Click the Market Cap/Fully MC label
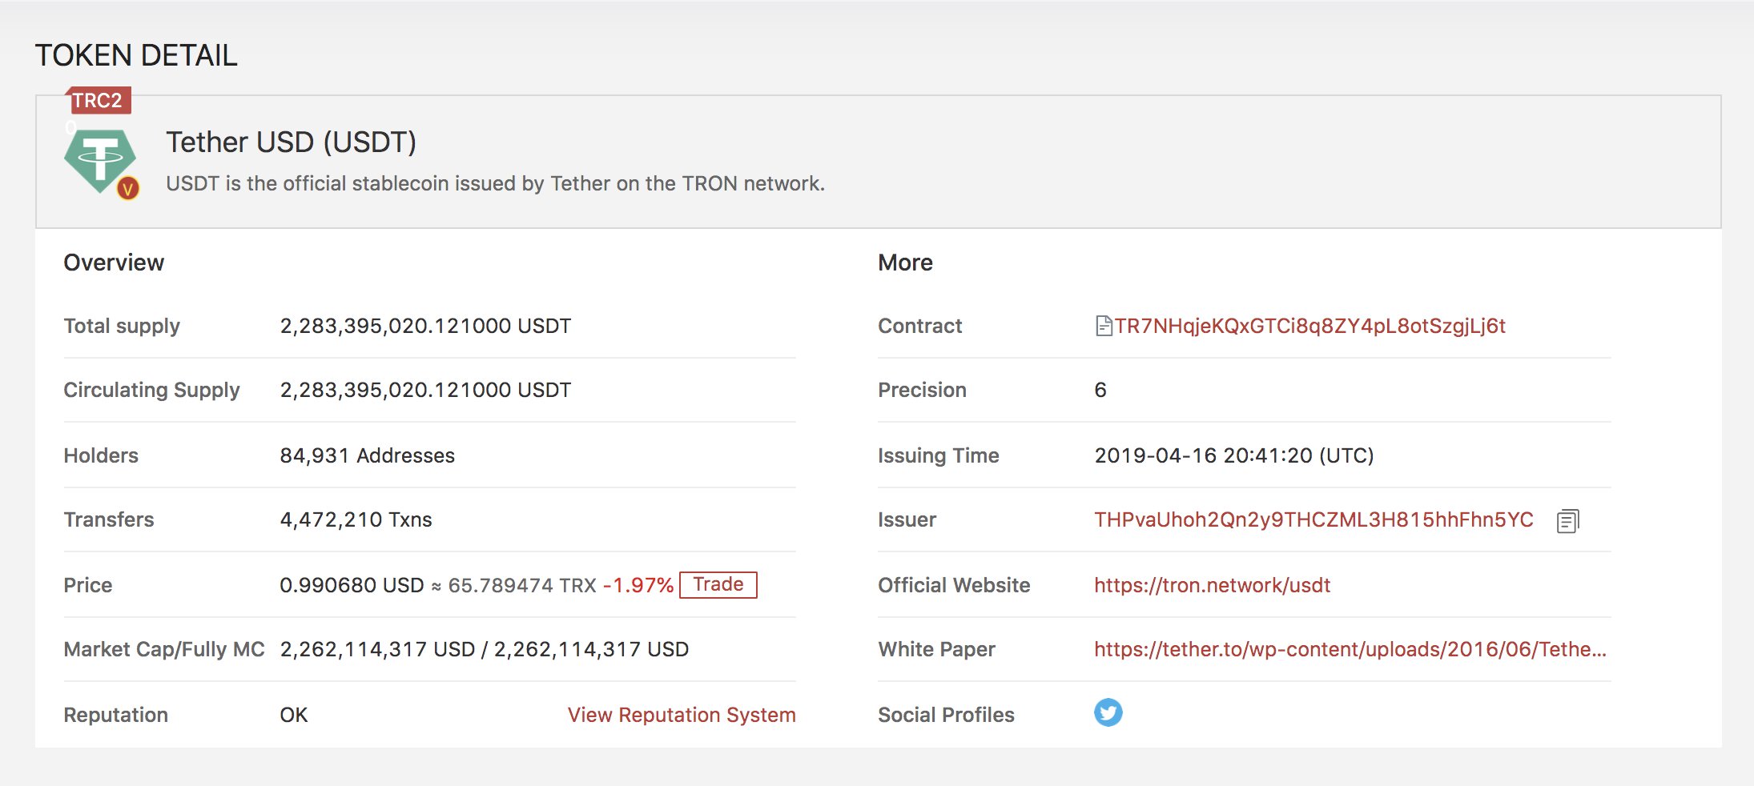The image size is (1754, 786). coord(164,649)
